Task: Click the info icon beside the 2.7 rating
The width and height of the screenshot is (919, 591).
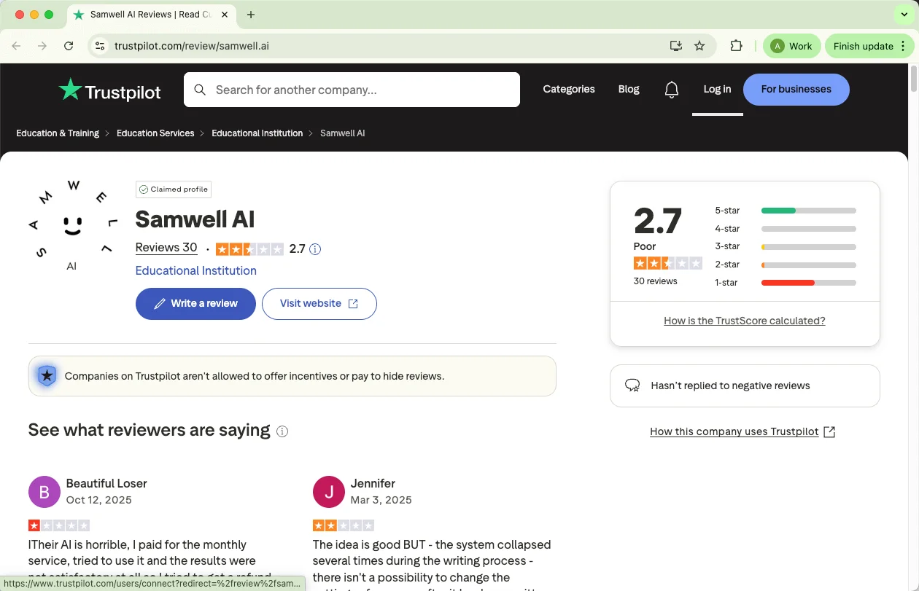Action: (x=315, y=249)
